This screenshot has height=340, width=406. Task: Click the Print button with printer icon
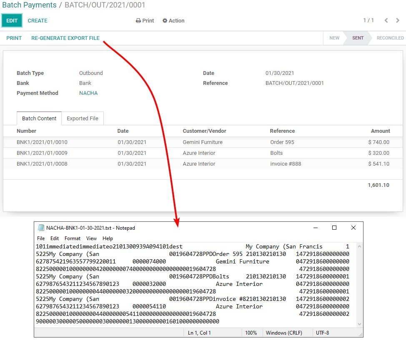145,20
